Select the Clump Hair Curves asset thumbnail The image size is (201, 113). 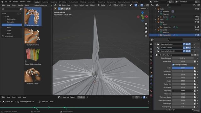click(33, 37)
